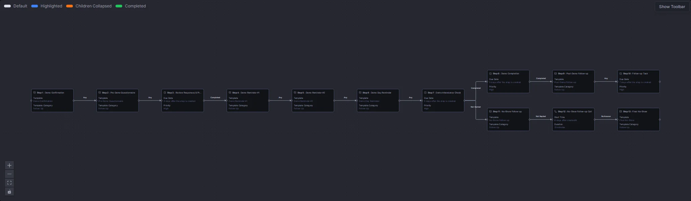Select the "Step 4 : Demo Reminder #1" title
691x201 pixels.
[x=246, y=92]
